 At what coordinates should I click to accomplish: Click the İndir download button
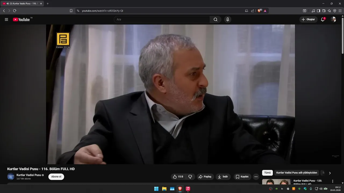tap(223, 177)
